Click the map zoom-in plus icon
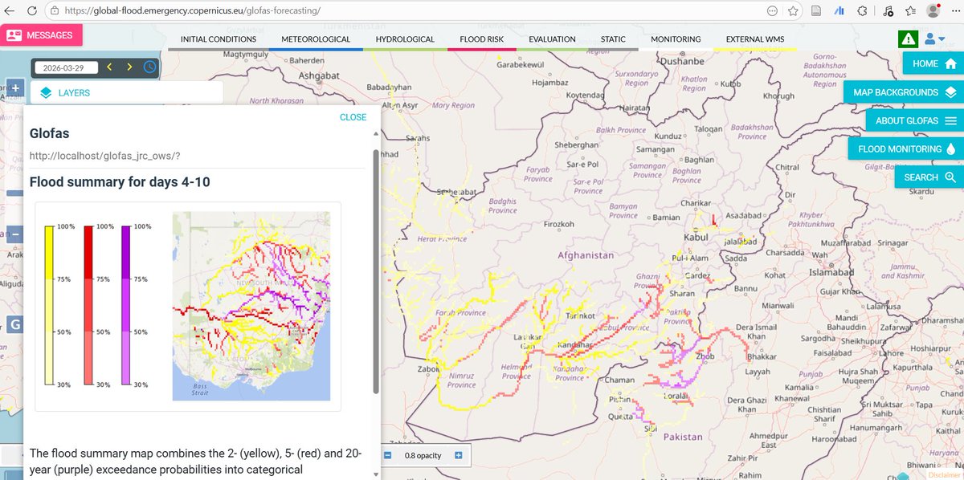Screen dimensions: 964x480 [15, 87]
